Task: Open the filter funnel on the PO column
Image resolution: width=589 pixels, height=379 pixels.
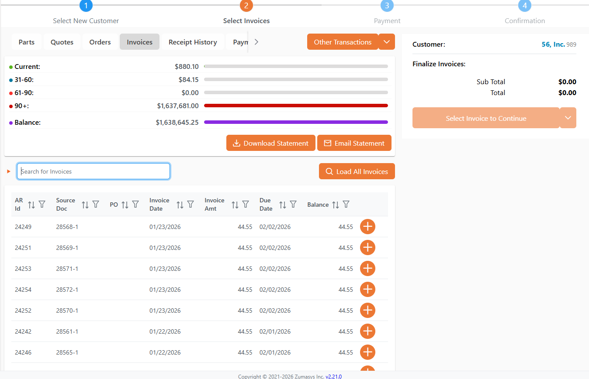Action: 135,204
